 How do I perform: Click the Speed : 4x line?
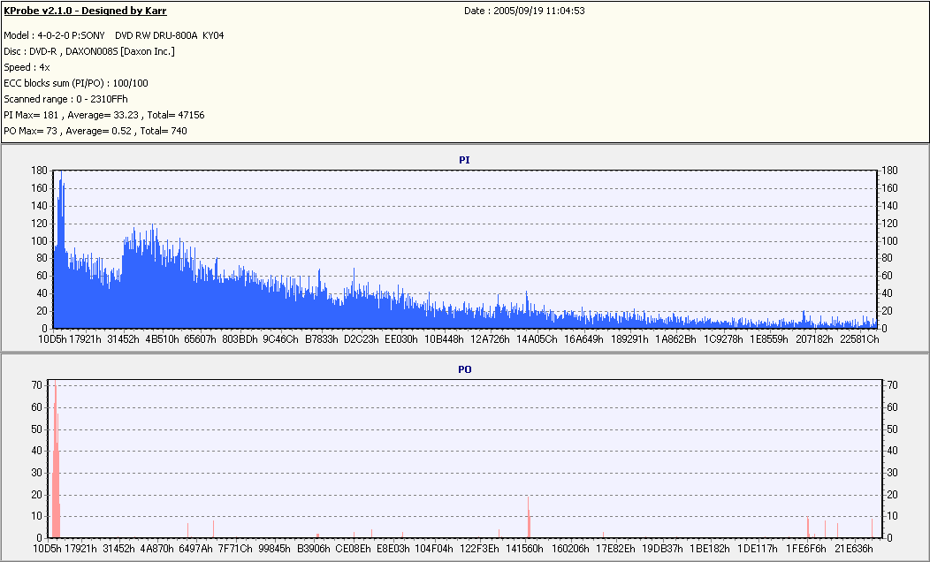point(27,67)
